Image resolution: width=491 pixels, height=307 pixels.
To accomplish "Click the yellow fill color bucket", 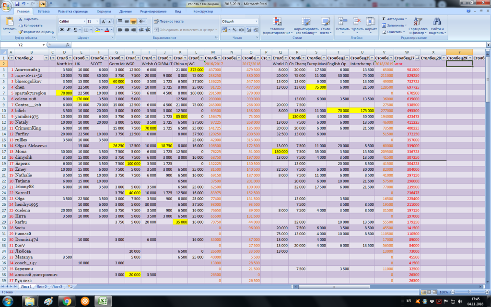I will [97, 30].
